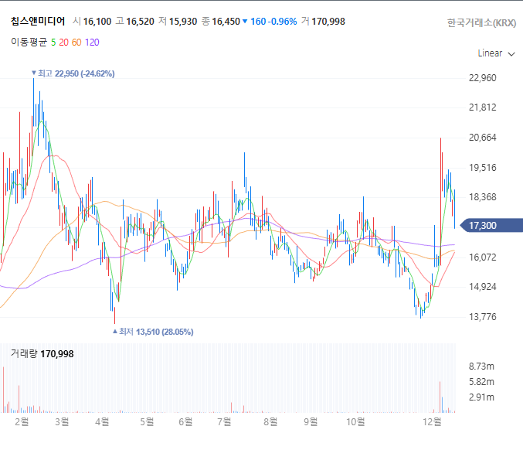Click the closing price 16,450 value
This screenshot has height=450, width=523.
[x=226, y=22]
